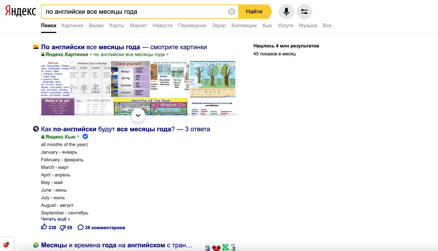438x251 pixels.
Task: Open the four-trees seasons illustration thumbnail
Action: click(212, 79)
